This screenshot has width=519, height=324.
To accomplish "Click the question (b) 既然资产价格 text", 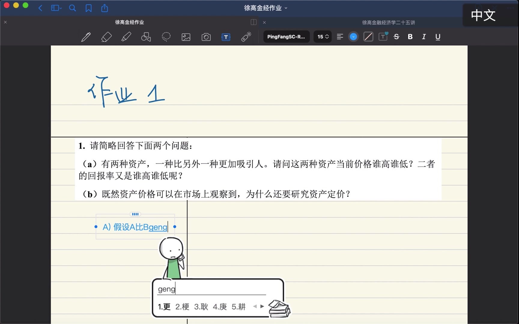I will pyautogui.click(x=215, y=194).
